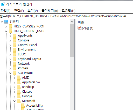Click the Classes folder icon
133x110 pixels.
19,92
